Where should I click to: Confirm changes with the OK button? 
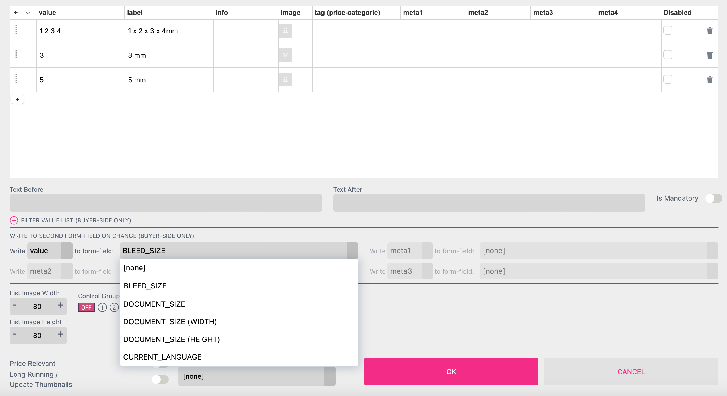click(x=451, y=371)
